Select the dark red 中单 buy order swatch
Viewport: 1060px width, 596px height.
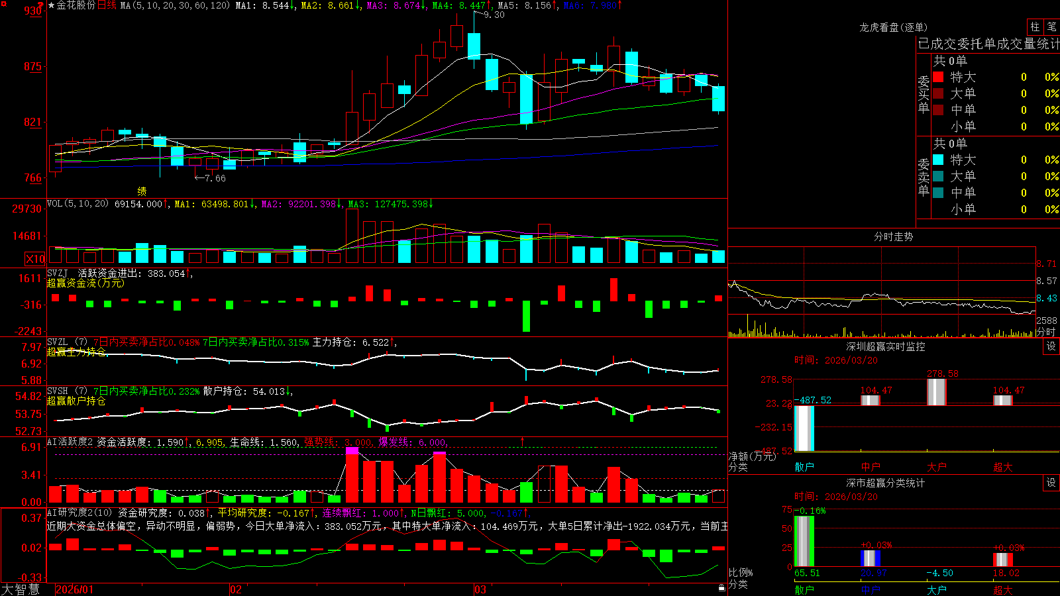click(938, 110)
